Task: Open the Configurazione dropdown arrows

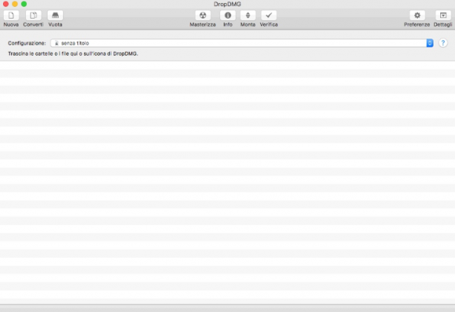Action: point(430,43)
